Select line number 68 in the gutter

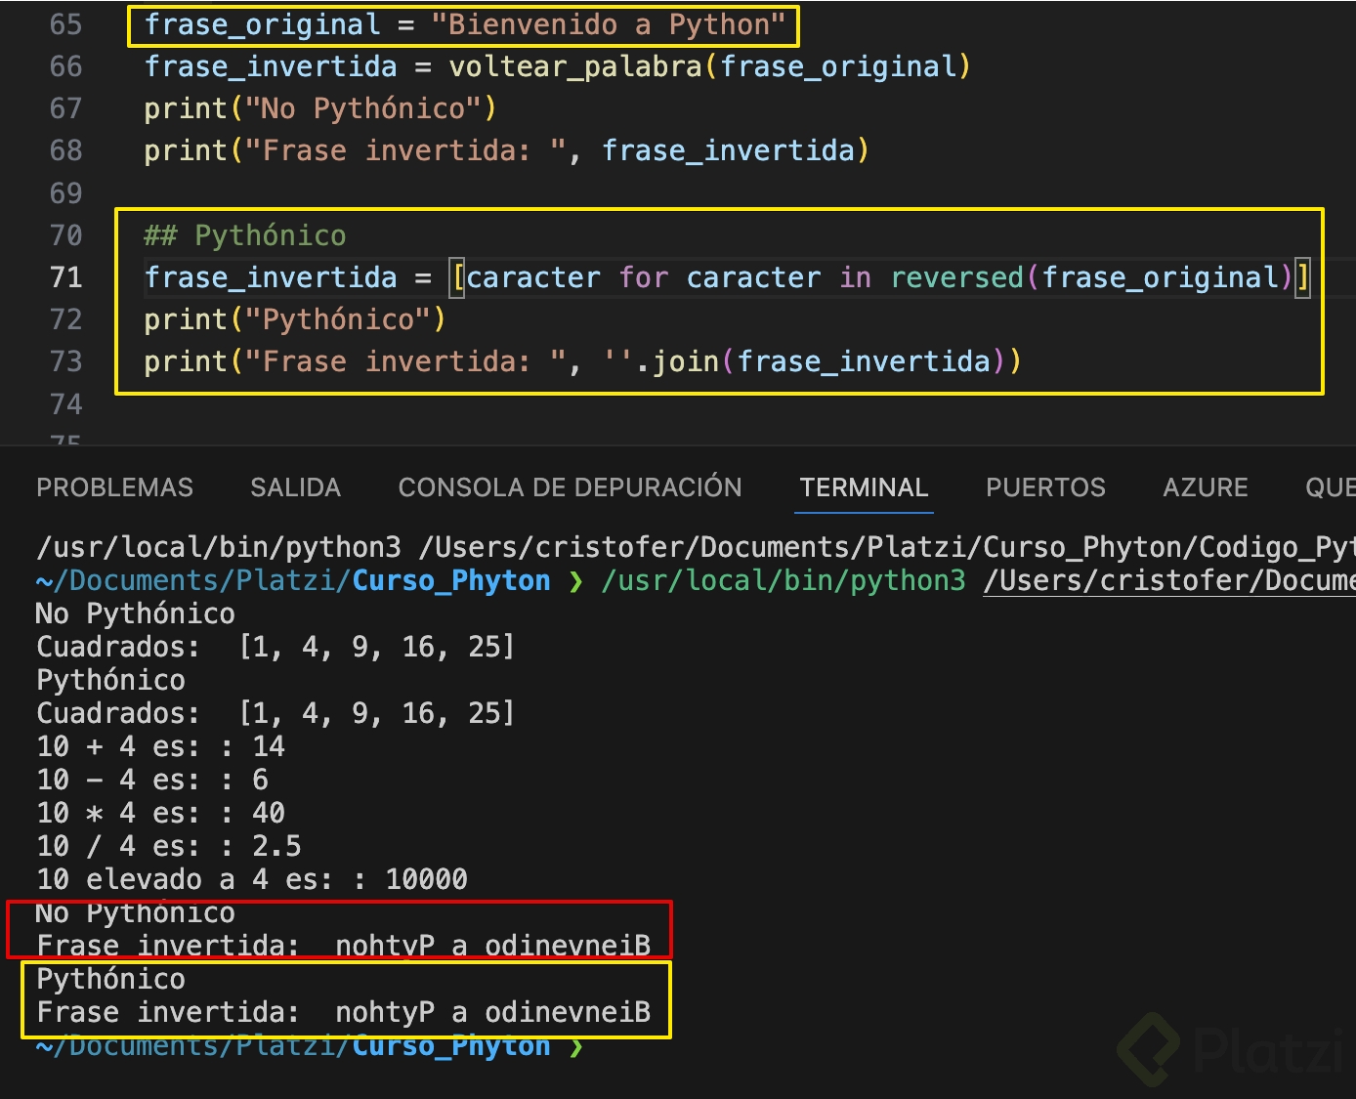pyautogui.click(x=65, y=150)
